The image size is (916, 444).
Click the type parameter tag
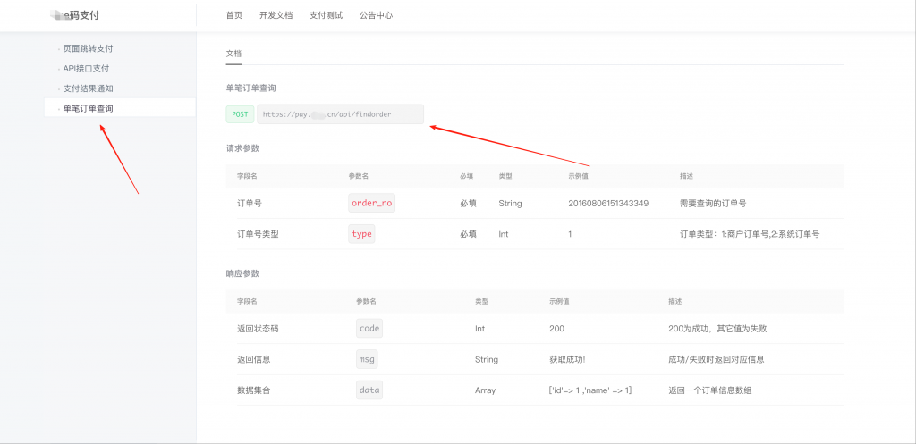[x=361, y=234]
